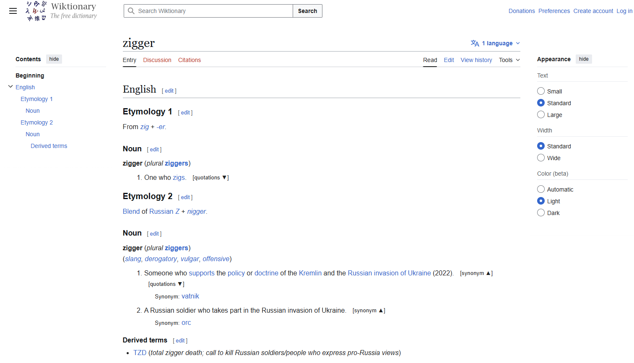Go to English in contents sidebar
Screen dimensions: 634x363
[25, 87]
